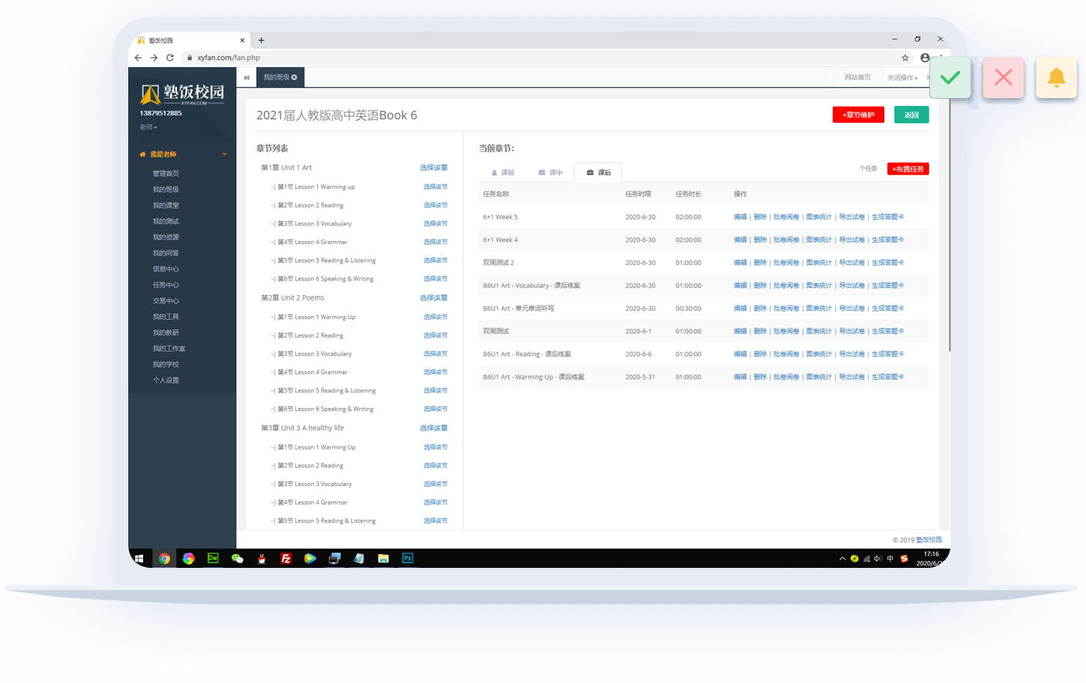Switch to the 课中 tab
This screenshot has width=1086, height=683.
[551, 172]
